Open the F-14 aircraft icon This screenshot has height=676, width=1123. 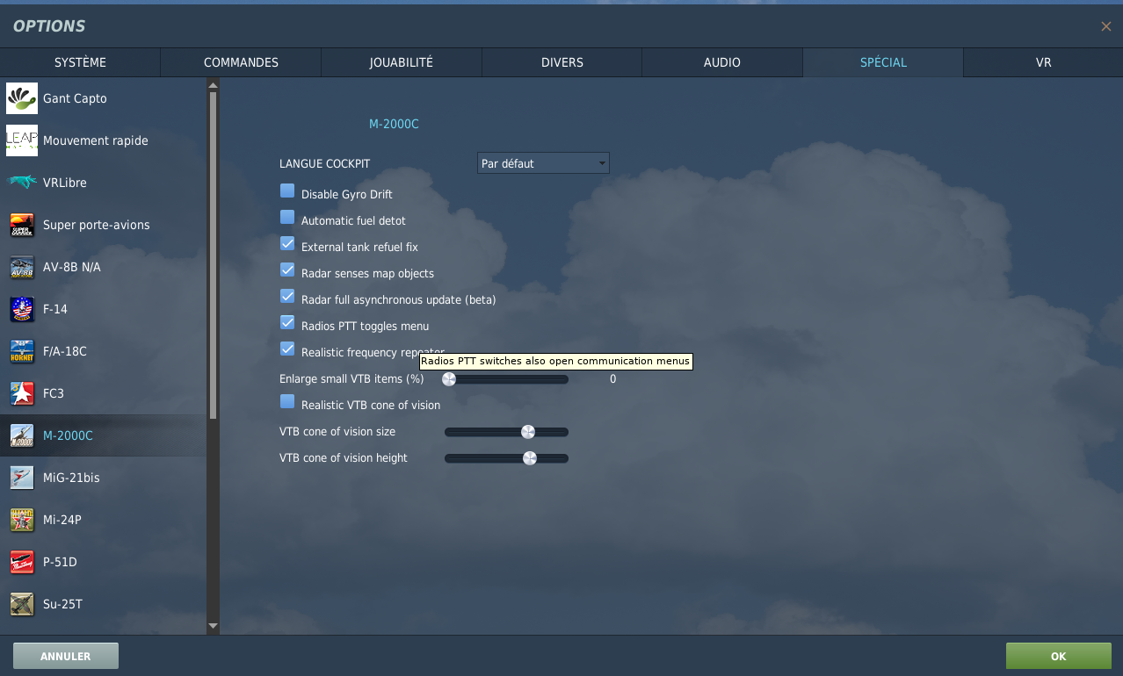(22, 309)
